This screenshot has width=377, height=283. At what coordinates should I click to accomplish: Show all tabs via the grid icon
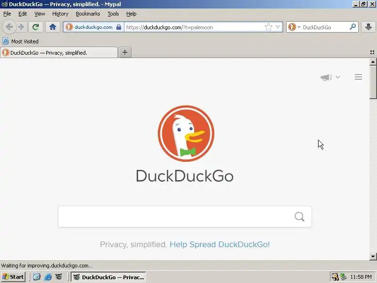(372, 52)
